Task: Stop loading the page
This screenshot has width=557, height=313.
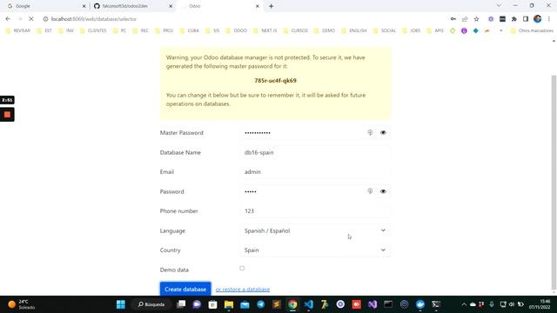Action: 31,19
